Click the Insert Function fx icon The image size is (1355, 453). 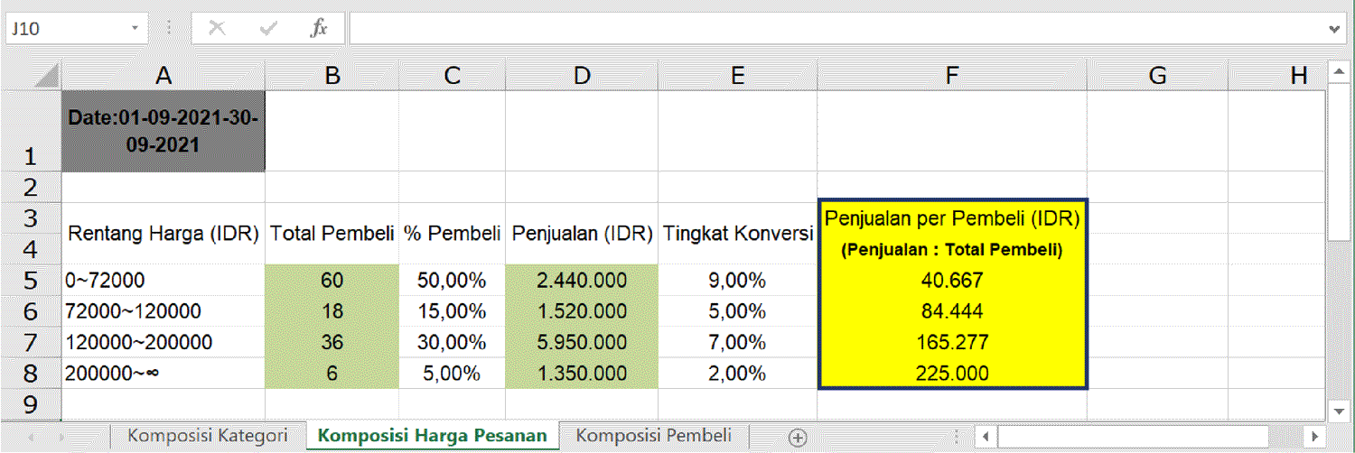[x=319, y=28]
